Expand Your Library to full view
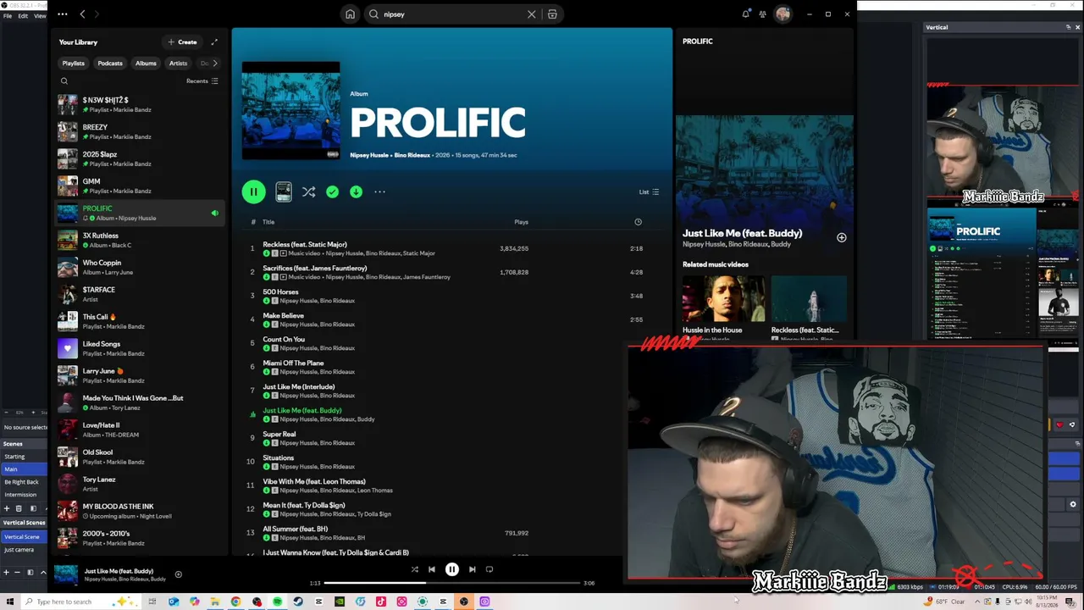The width and height of the screenshot is (1084, 610). [x=214, y=42]
